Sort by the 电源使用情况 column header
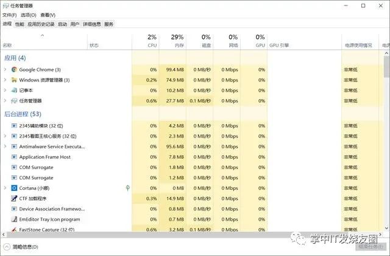The height and width of the screenshot is (256, 390). [x=360, y=41]
